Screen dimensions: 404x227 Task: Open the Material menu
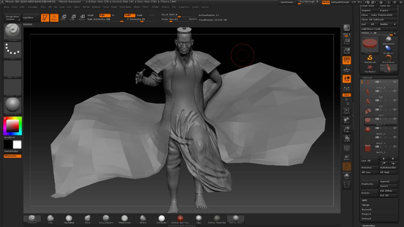[x=96, y=7]
